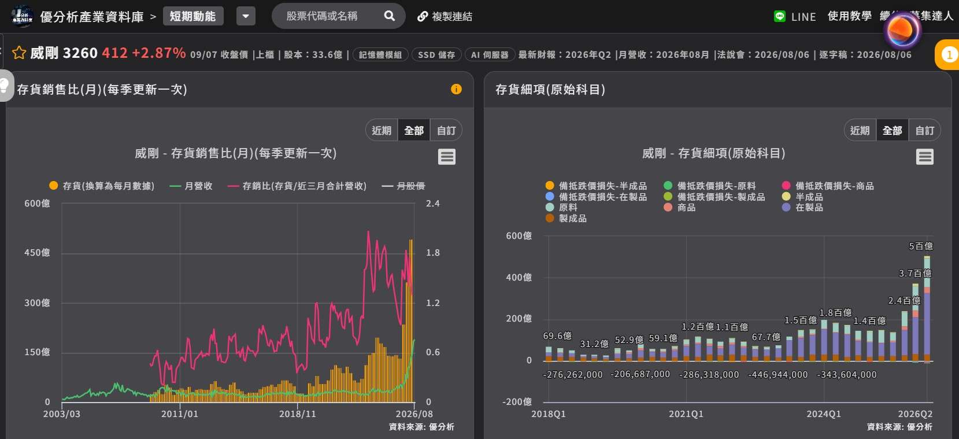The width and height of the screenshot is (959, 439).
Task: Click the SSD 儲存 tag
Action: (436, 54)
